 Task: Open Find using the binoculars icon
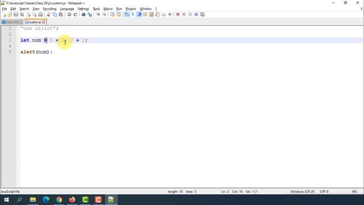(x=84, y=14)
